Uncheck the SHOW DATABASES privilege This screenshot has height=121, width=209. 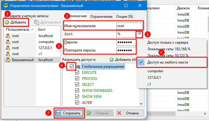77,91
